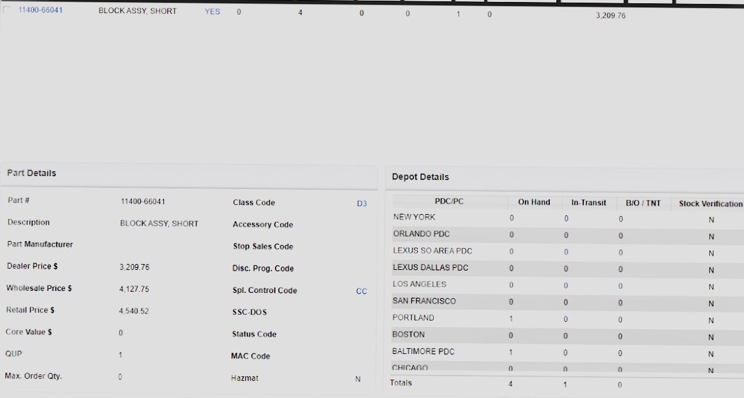Click the Retail Price $ label
Image resolution: width=744 pixels, height=398 pixels.
coord(30,309)
